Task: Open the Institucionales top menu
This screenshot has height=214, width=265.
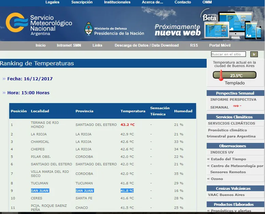Action: pos(117,2)
